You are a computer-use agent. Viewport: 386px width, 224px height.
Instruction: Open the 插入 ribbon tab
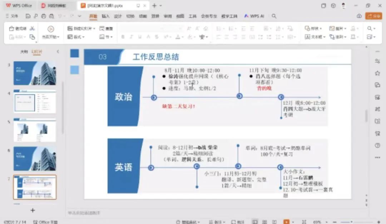coord(105,16)
